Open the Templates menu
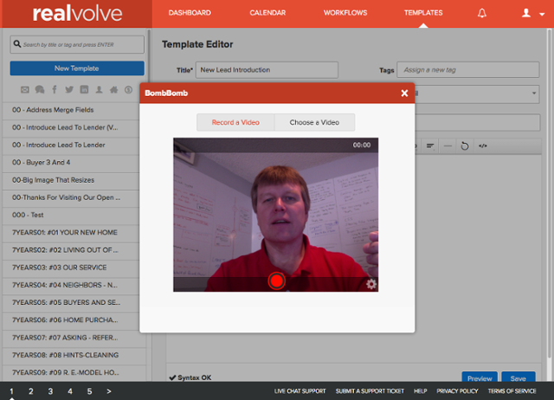This screenshot has height=400, width=554. click(423, 13)
